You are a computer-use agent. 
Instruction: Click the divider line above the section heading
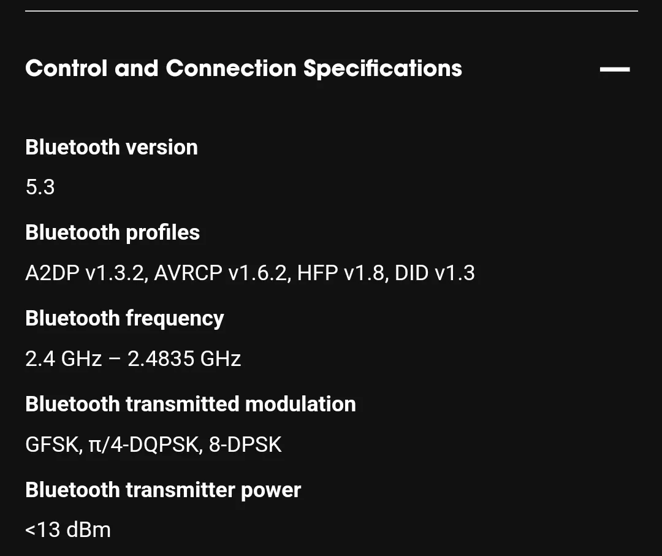(x=332, y=11)
